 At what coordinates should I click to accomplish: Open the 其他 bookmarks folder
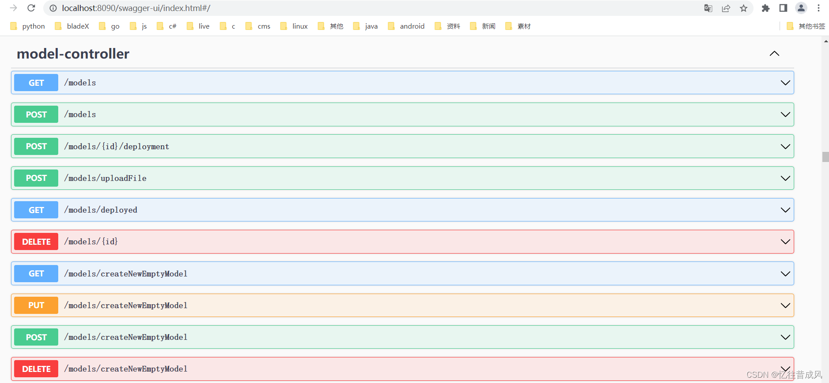pos(330,26)
